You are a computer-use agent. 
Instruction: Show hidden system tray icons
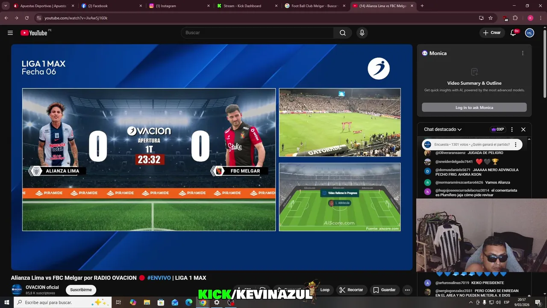471,302
